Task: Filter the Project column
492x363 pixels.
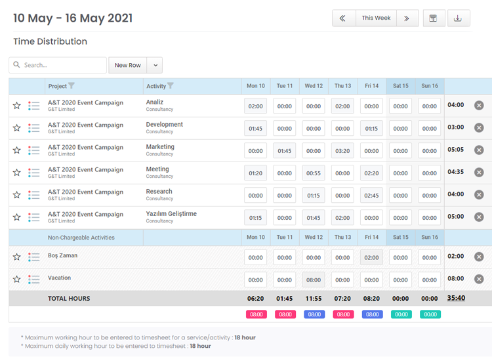Action: (x=72, y=86)
